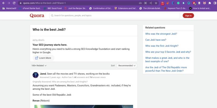This screenshot has height=108, width=217.
Task: Click the cast/install icon in address bar
Action: [140, 3]
